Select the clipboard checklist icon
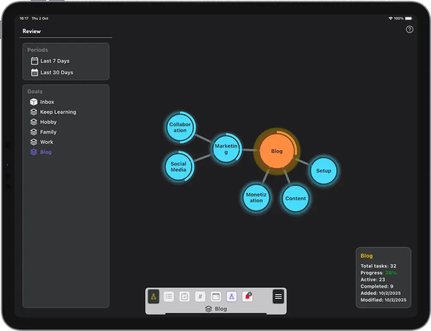 pos(184,296)
